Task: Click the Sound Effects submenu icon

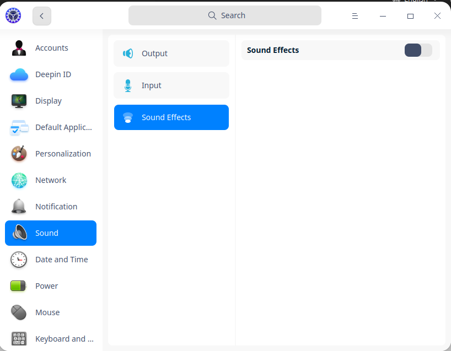Action: (128, 117)
